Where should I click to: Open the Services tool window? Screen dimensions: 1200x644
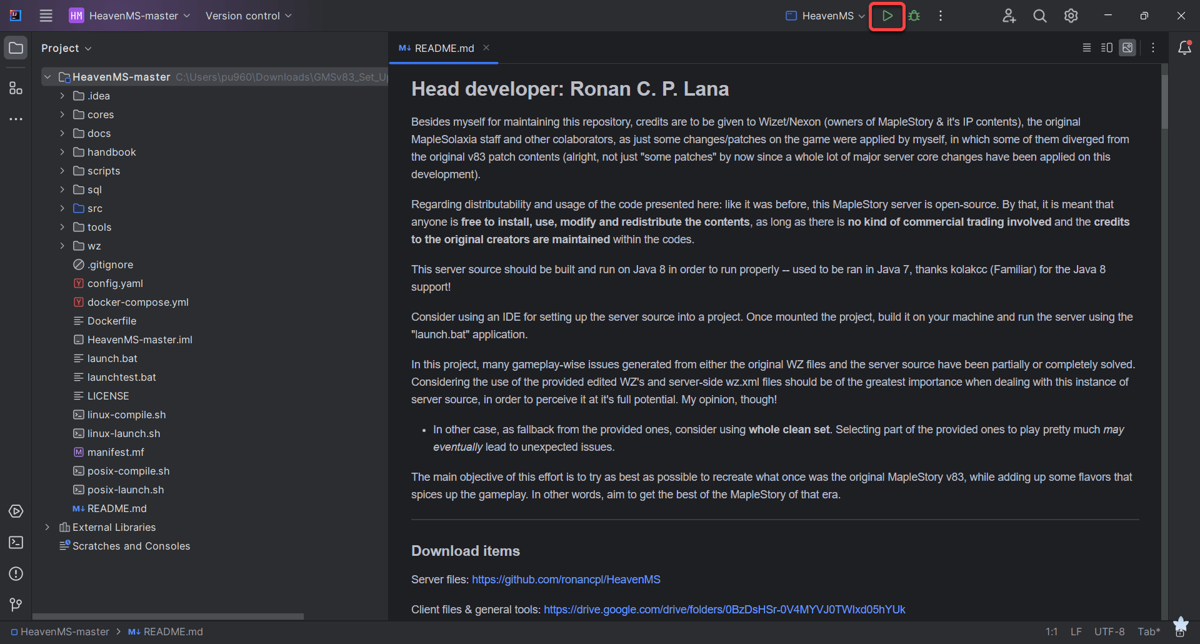pyautogui.click(x=16, y=511)
